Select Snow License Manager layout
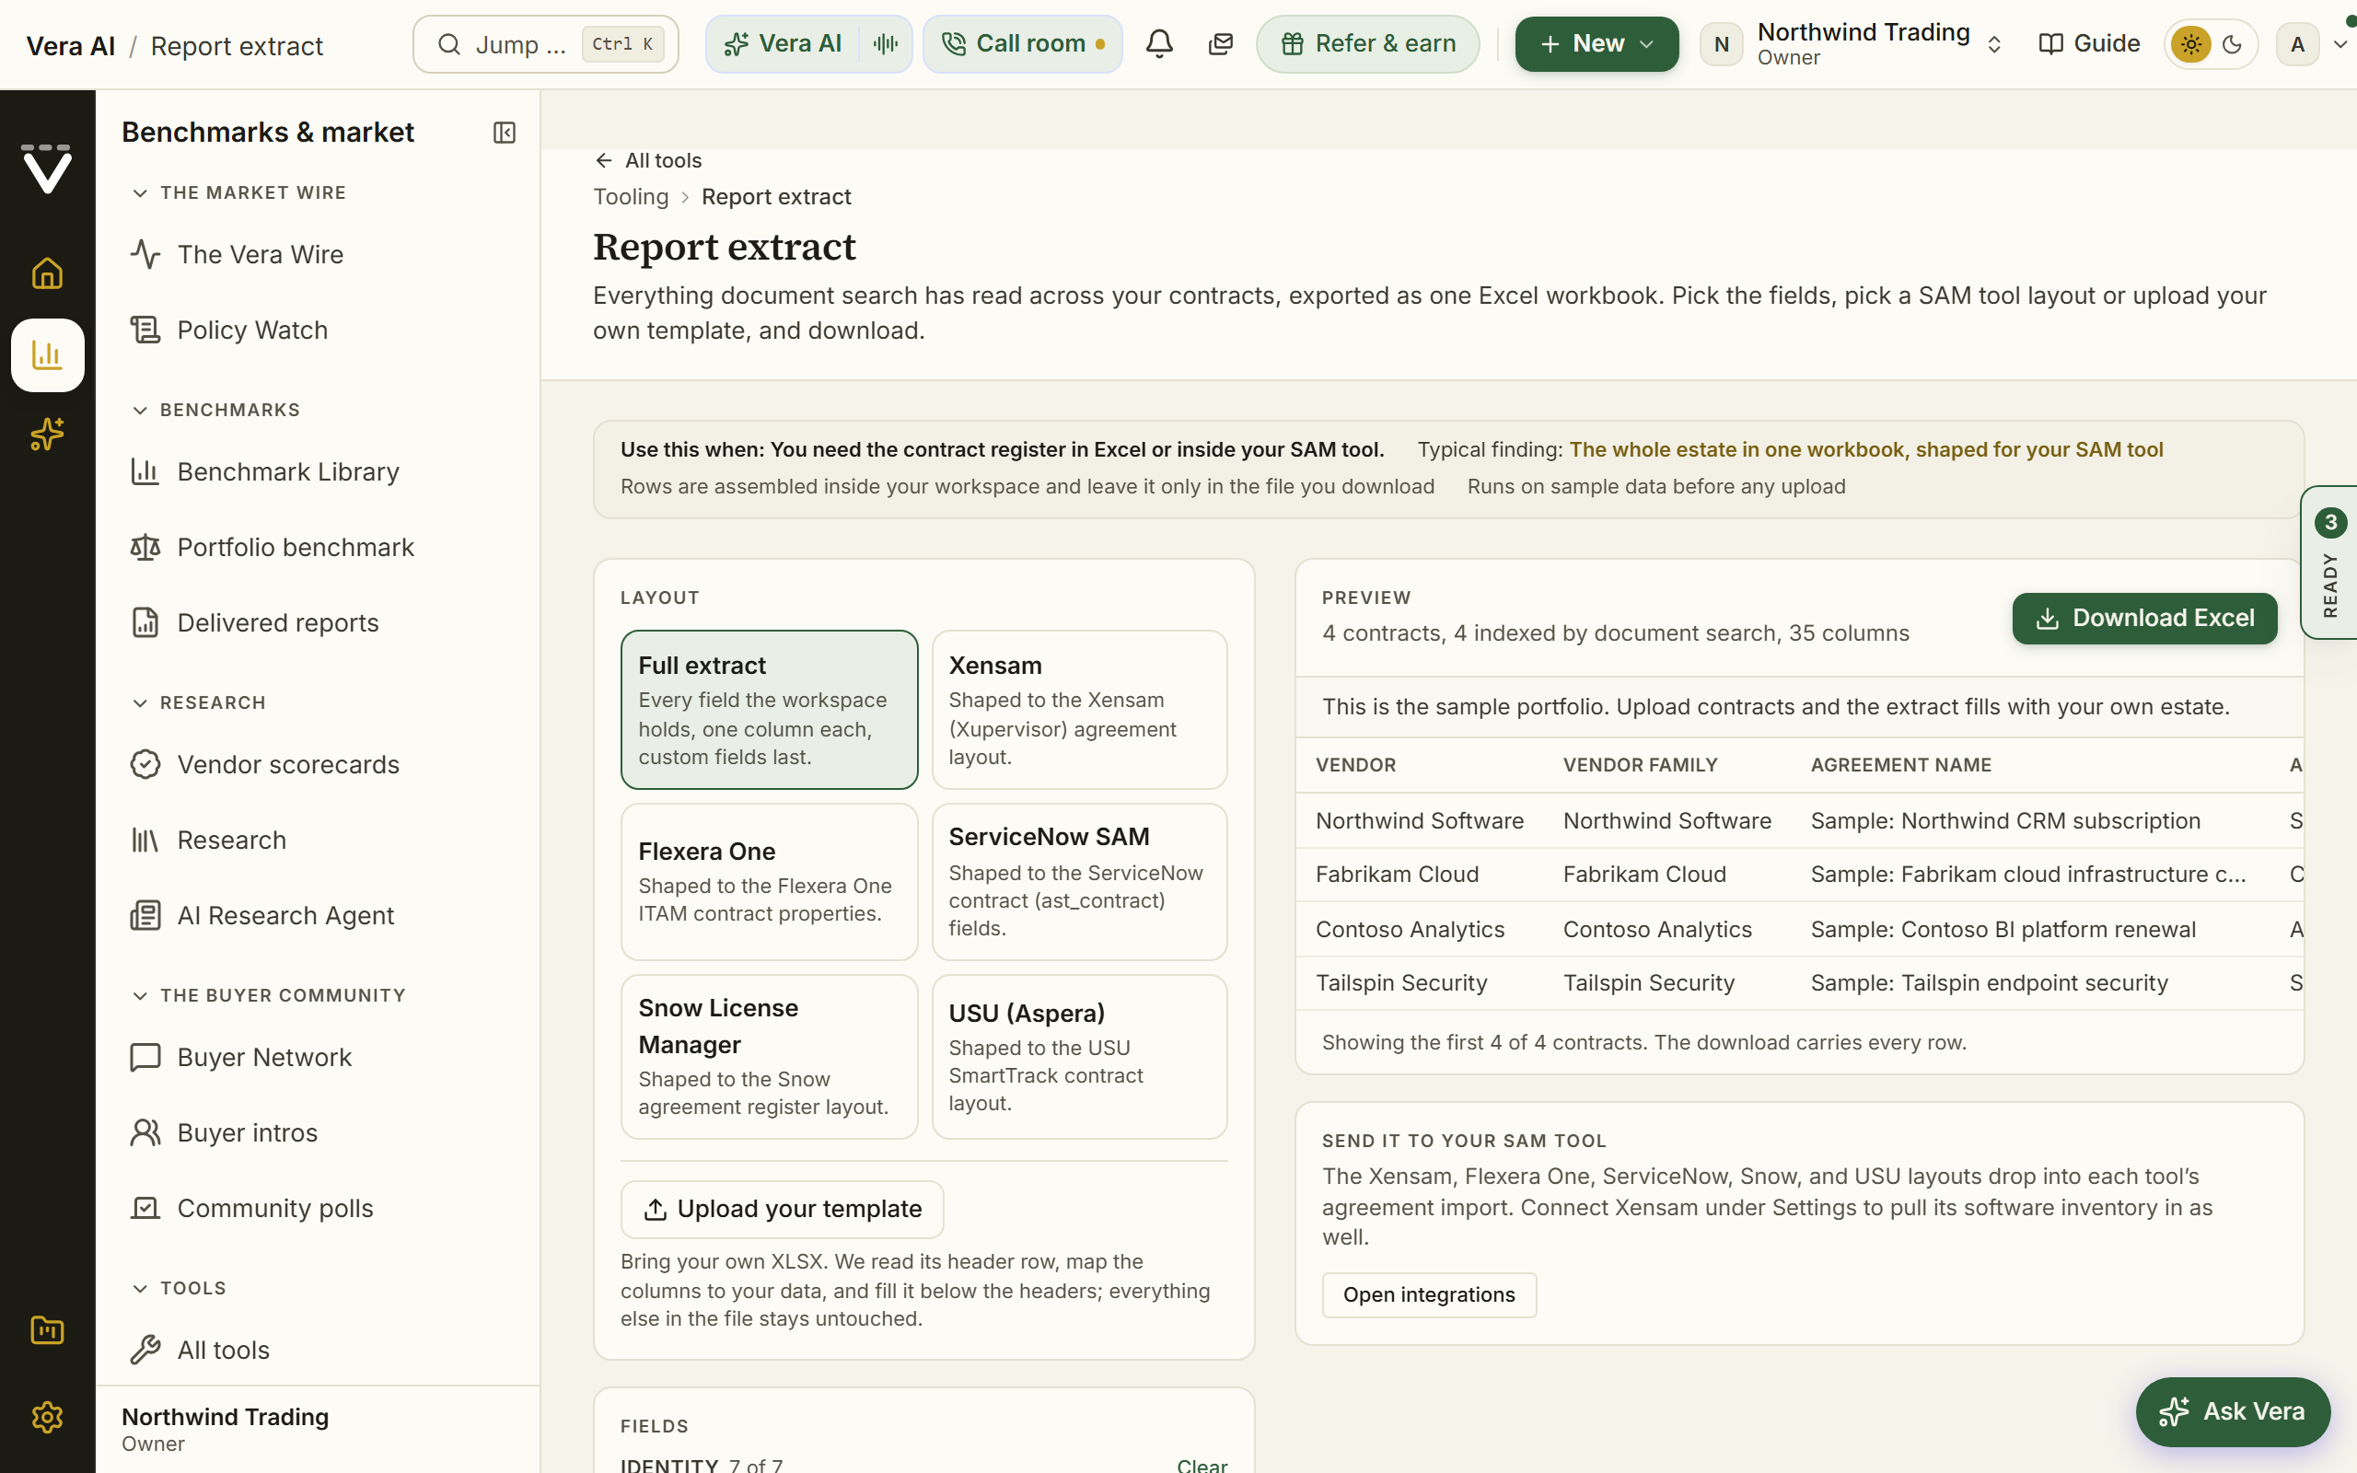The height and width of the screenshot is (1473, 2357). pos(770,1057)
